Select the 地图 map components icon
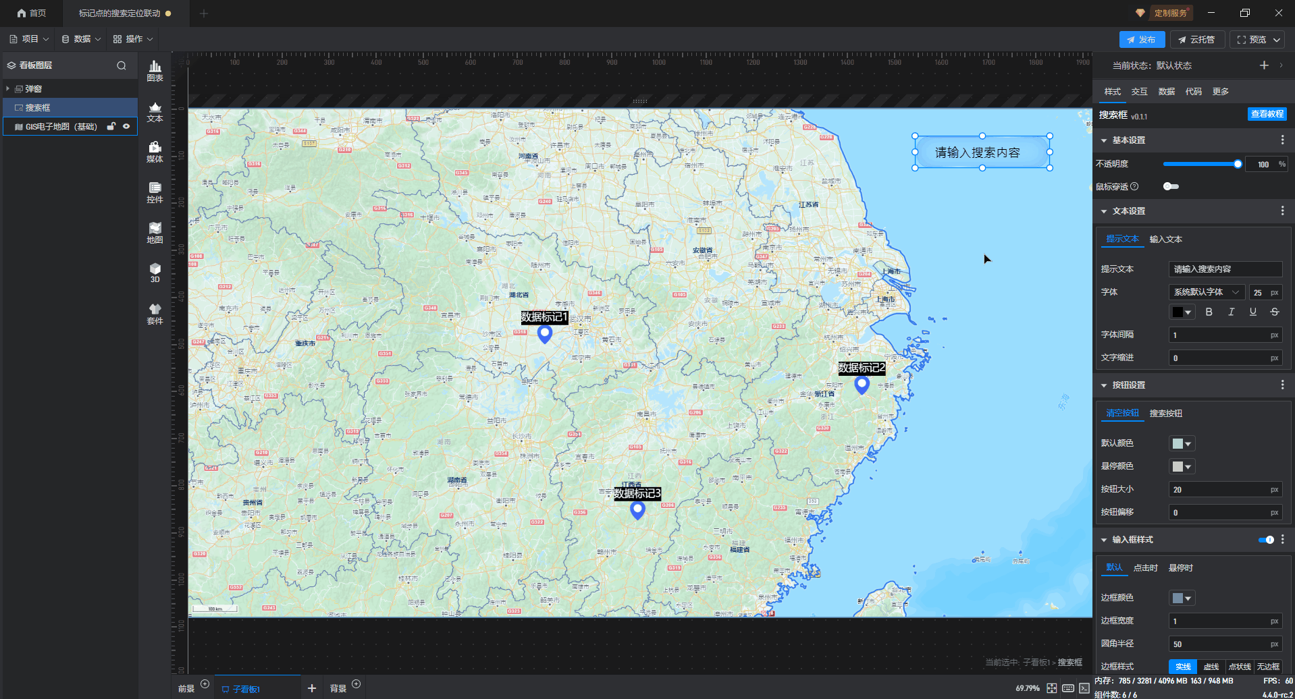 pyautogui.click(x=155, y=232)
